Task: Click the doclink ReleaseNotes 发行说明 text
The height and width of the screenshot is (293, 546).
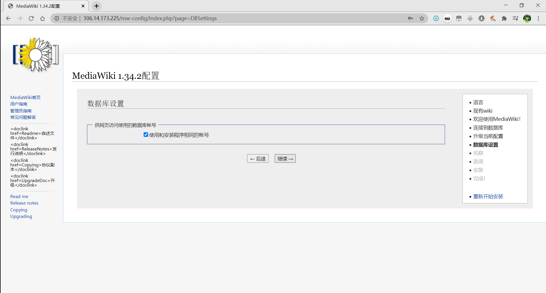Action: pos(34,149)
